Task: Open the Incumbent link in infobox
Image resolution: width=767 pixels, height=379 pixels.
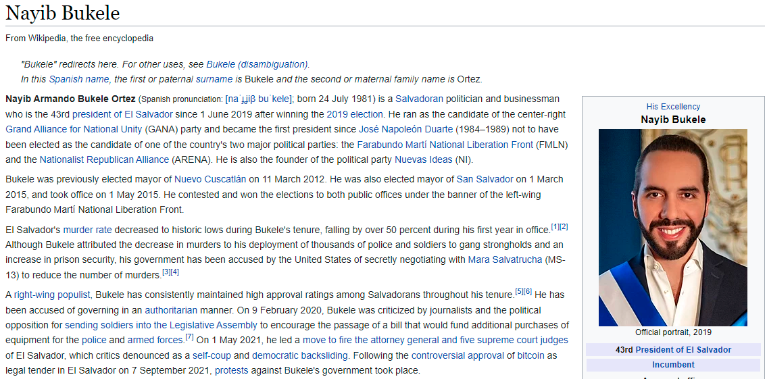Action: [673, 365]
